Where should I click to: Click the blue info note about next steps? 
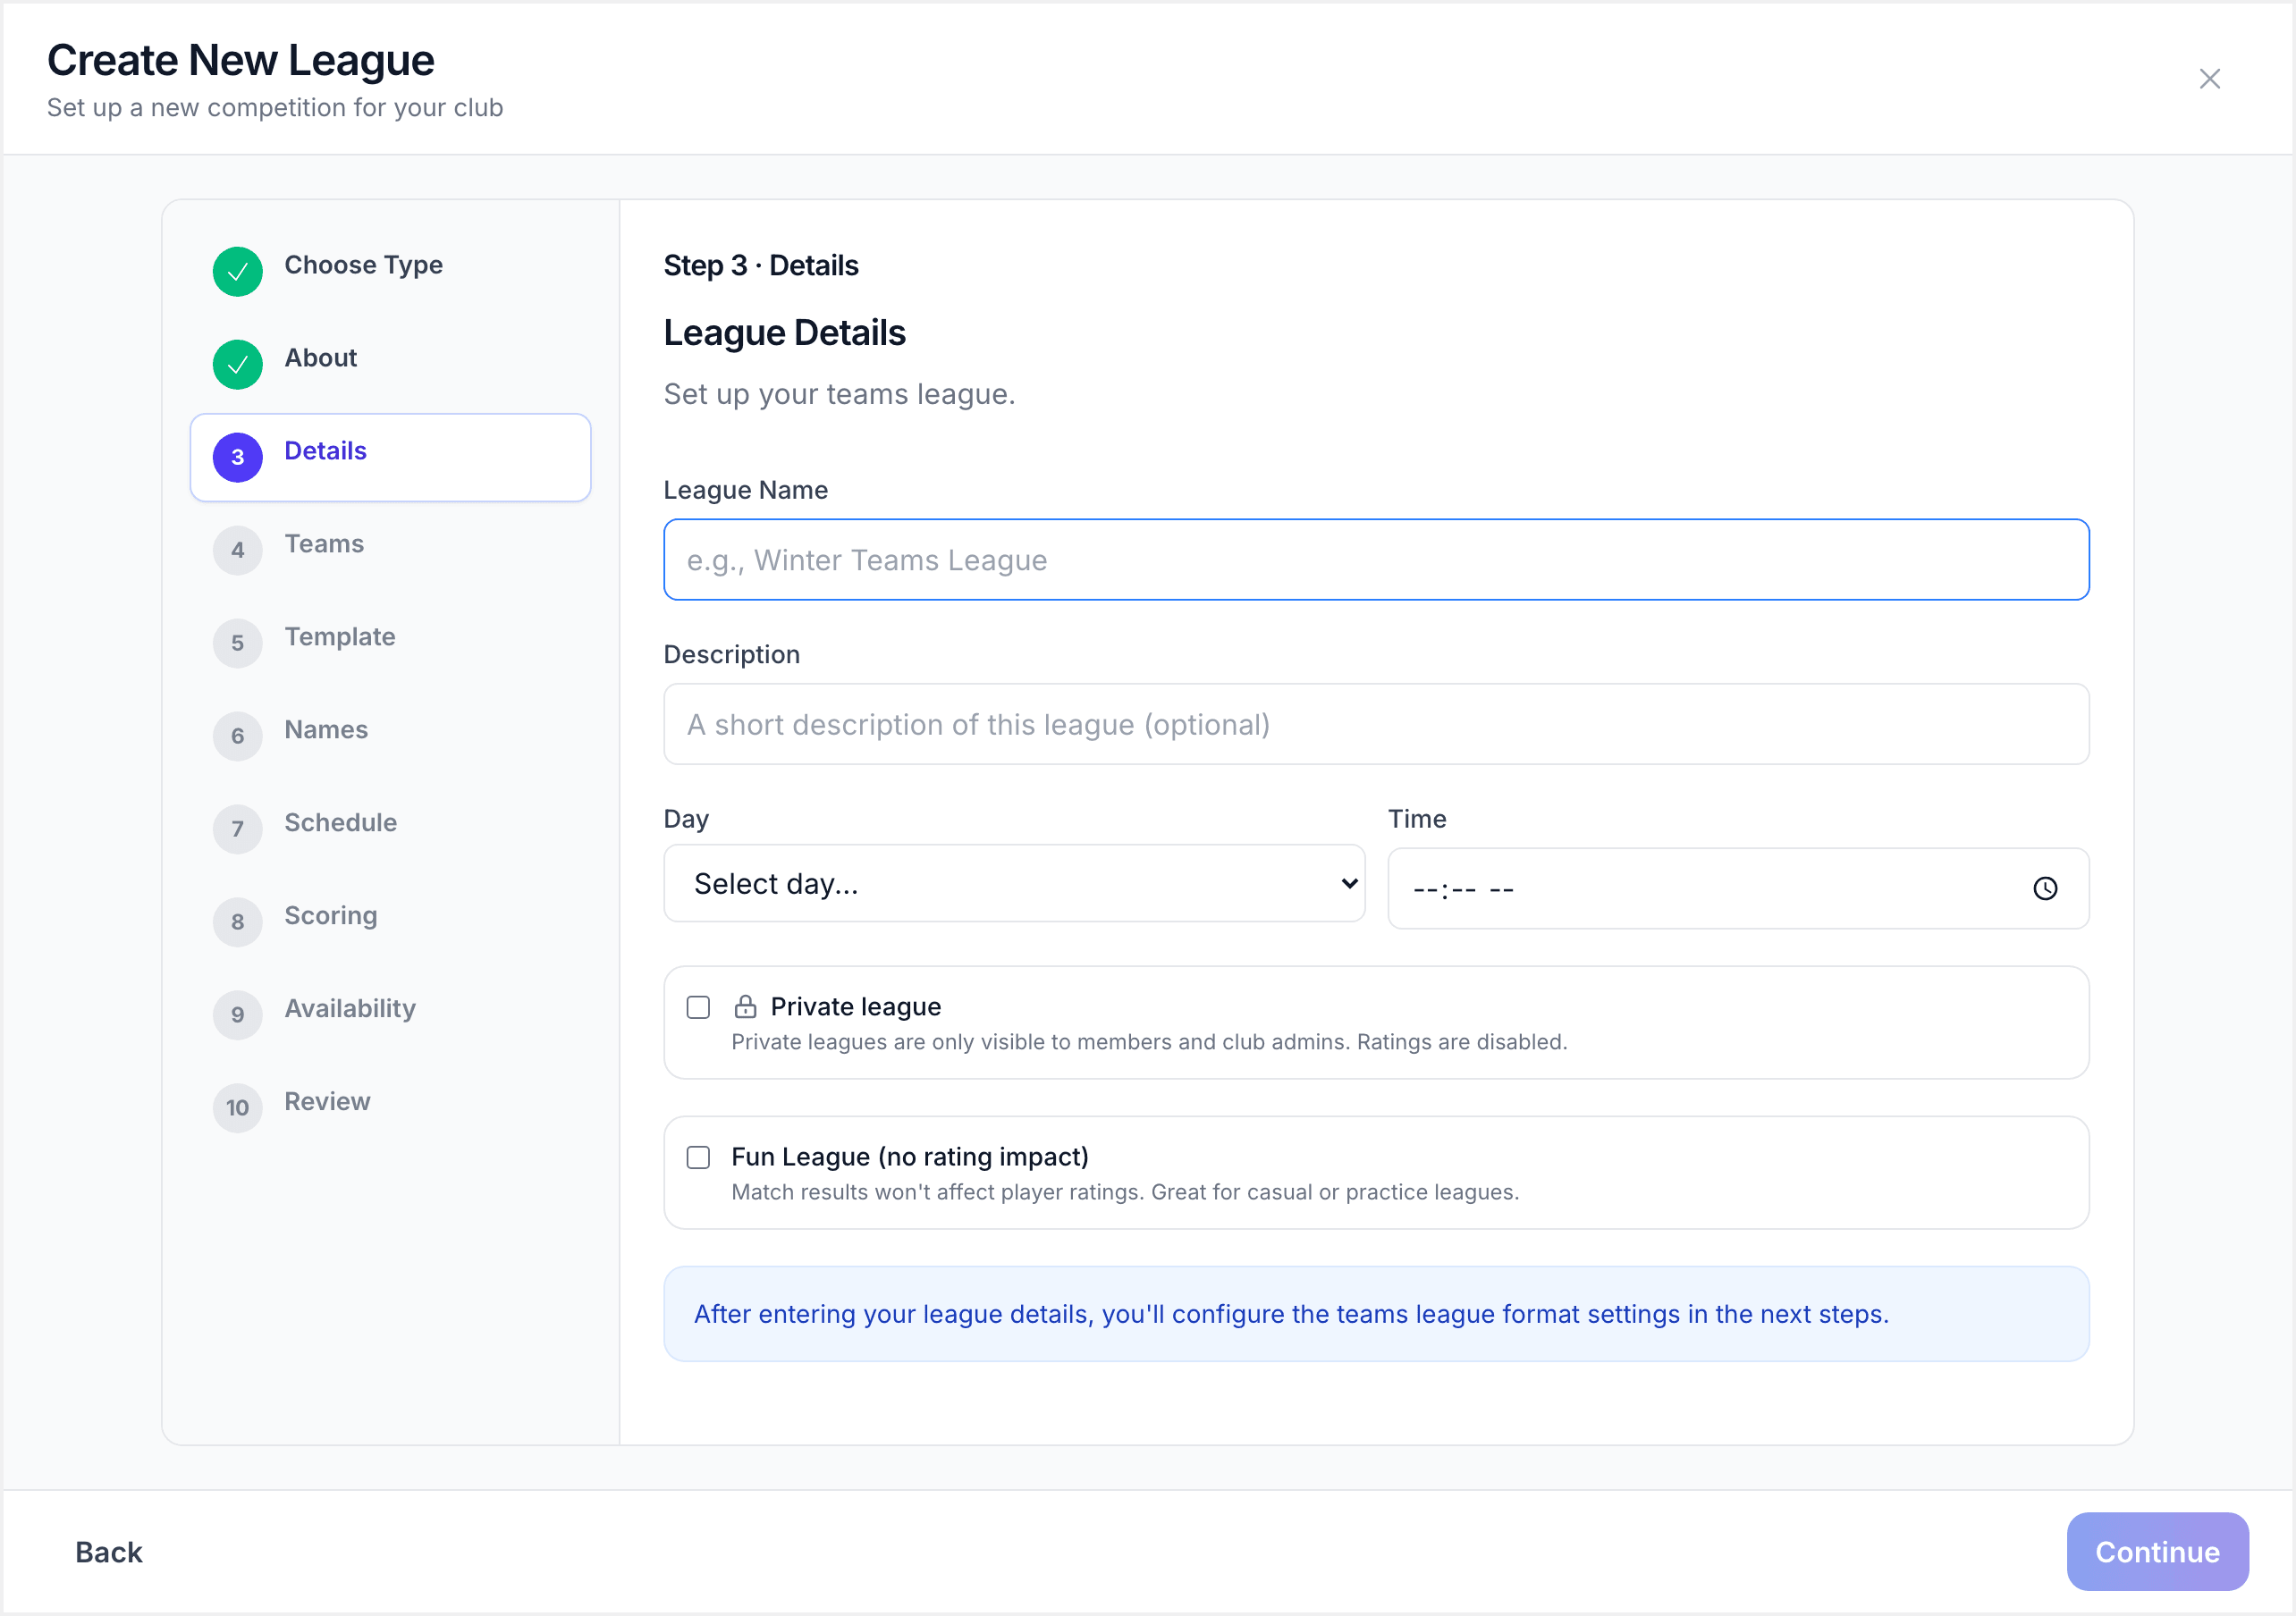pyautogui.click(x=1376, y=1314)
